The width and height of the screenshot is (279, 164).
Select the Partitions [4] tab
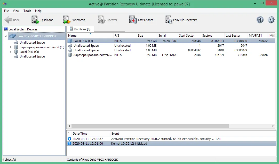click(80, 29)
